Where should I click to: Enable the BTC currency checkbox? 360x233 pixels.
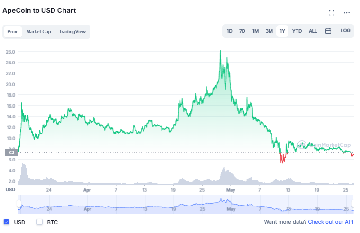pyautogui.click(x=39, y=222)
